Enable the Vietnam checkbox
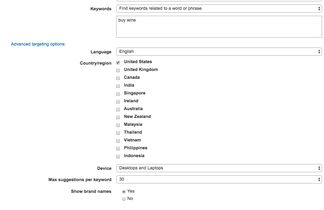The height and width of the screenshot is (210, 324). click(118, 140)
